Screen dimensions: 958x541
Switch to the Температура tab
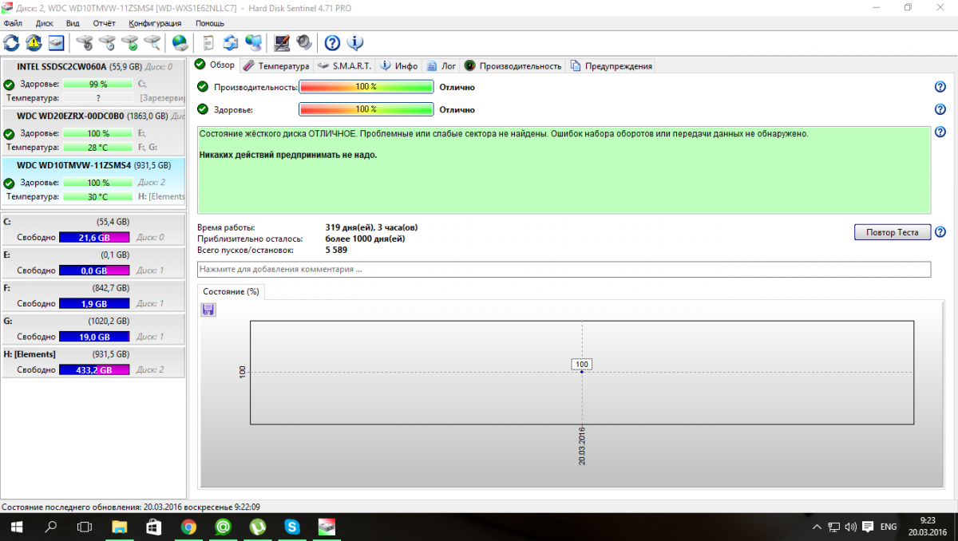(276, 65)
